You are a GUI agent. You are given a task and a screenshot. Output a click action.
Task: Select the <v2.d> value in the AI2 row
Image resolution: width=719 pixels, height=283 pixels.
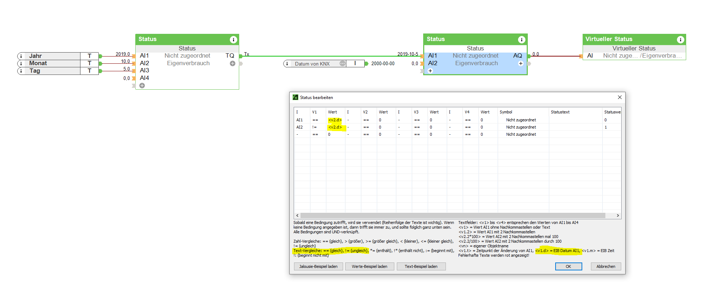point(335,127)
